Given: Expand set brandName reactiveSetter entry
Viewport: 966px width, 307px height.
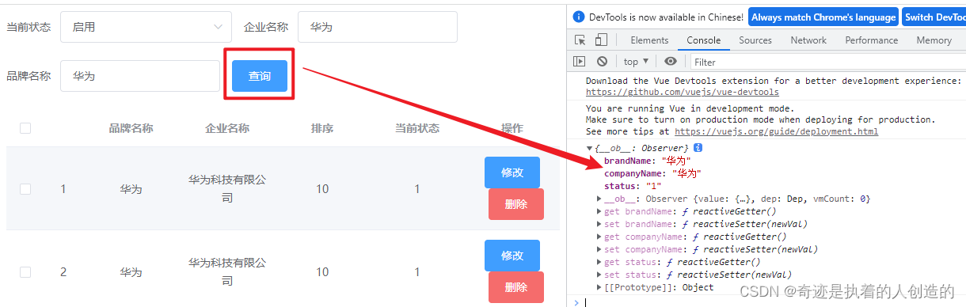Looking at the screenshot, I should click(x=599, y=224).
